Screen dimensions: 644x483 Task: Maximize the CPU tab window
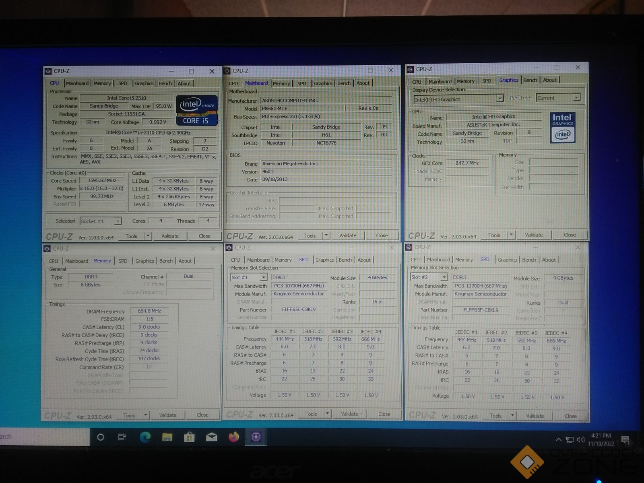(192, 71)
